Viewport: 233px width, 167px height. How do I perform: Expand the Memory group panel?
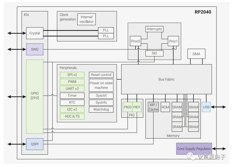point(173,135)
